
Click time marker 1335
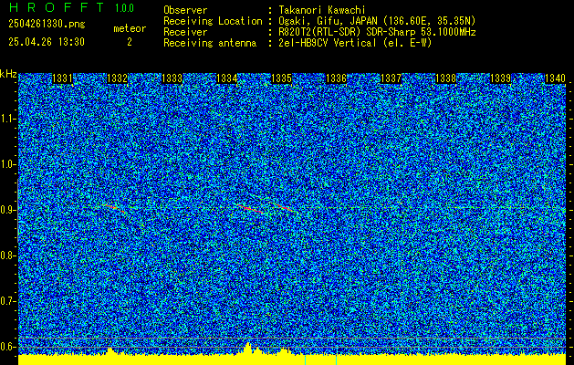click(x=281, y=78)
